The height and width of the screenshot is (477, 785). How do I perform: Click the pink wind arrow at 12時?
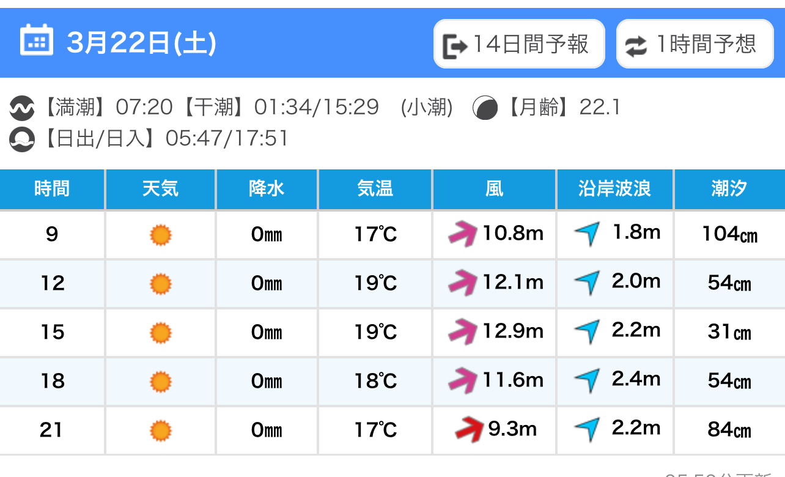[462, 283]
